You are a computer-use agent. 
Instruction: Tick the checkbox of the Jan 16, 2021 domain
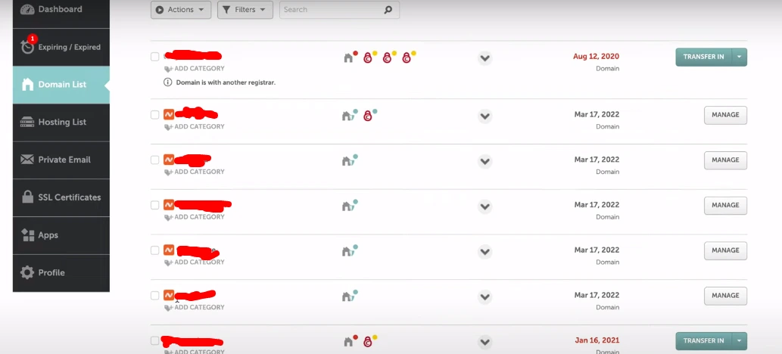(154, 340)
